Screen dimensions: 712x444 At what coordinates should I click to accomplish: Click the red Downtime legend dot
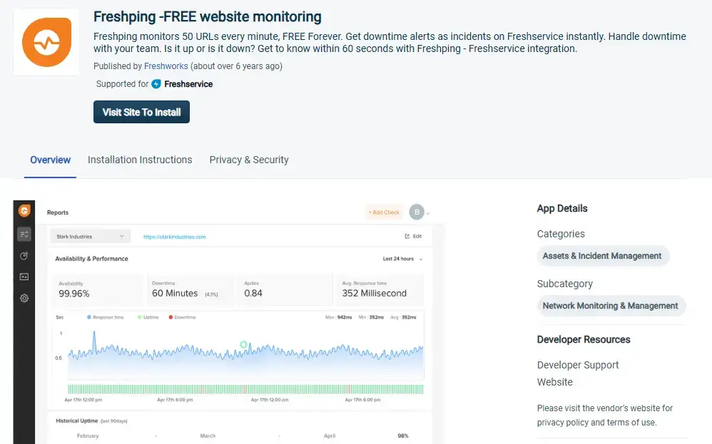[171, 317]
